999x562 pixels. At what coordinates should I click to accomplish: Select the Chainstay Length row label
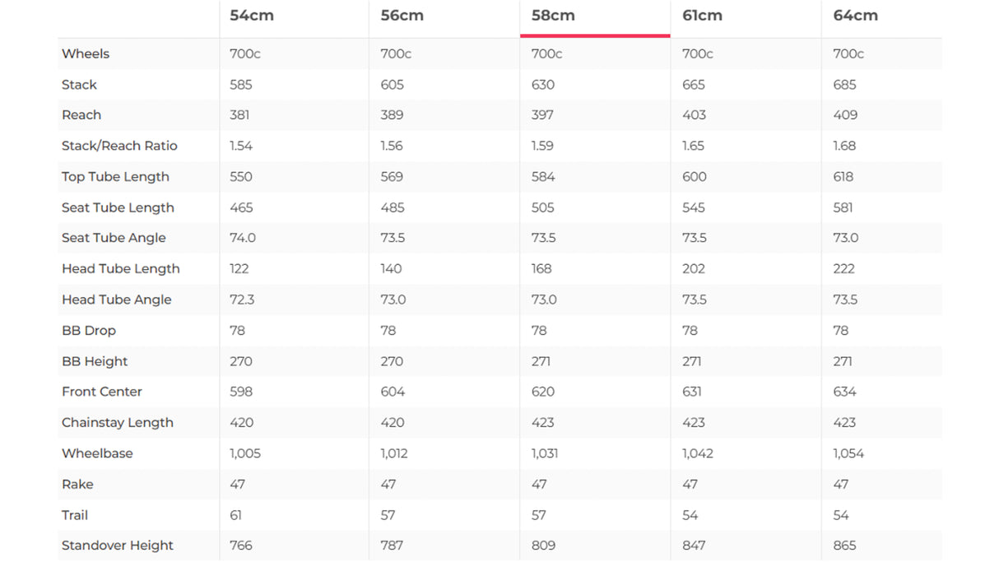[118, 423]
